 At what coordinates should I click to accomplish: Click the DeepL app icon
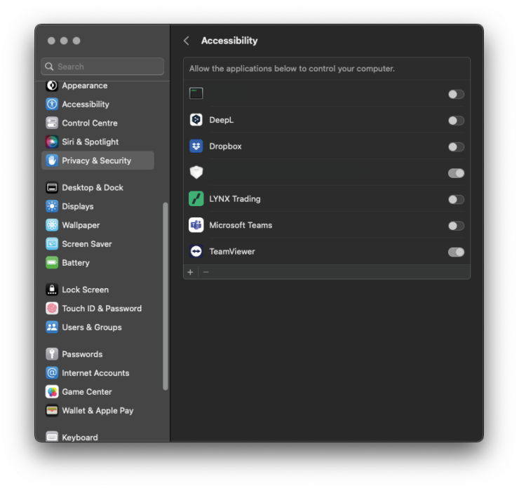[x=196, y=120]
